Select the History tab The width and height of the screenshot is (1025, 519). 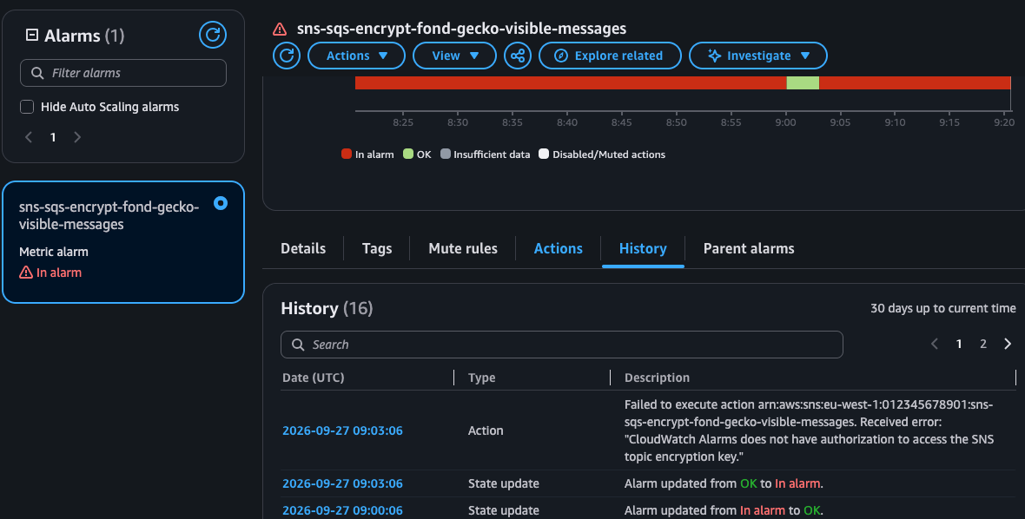(x=644, y=249)
